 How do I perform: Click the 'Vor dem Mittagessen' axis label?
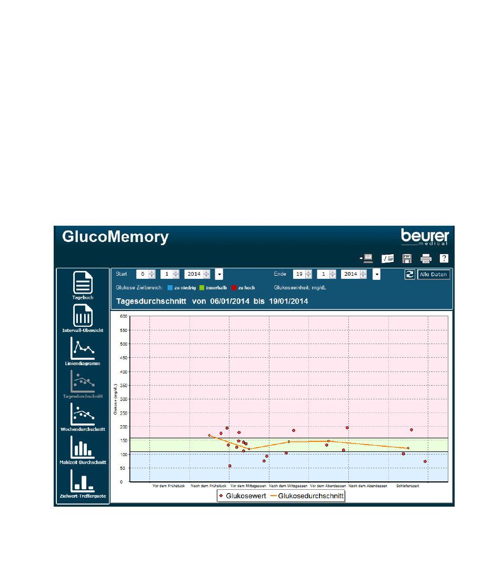[248, 486]
